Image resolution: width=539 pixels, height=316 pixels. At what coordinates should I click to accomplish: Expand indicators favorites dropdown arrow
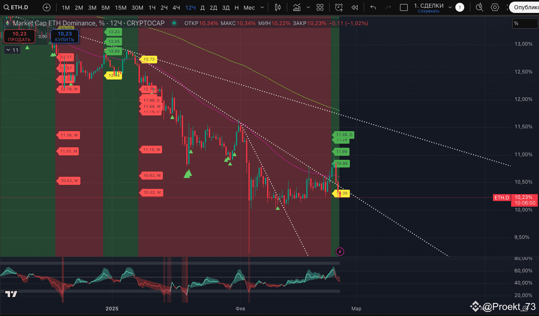coord(309,7)
